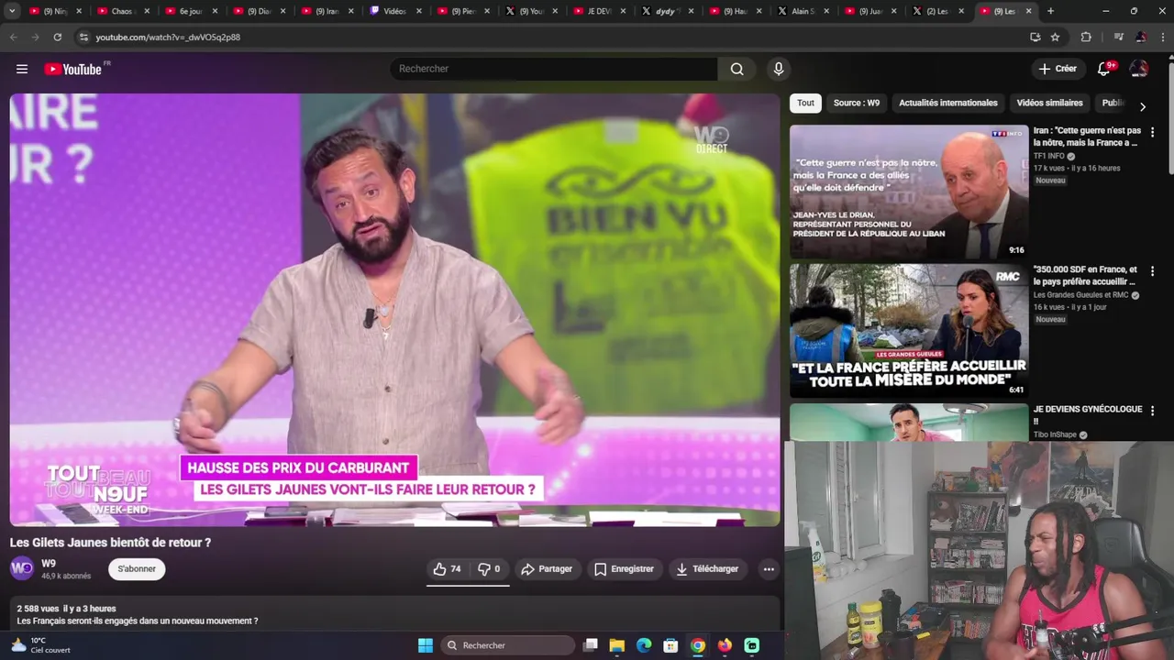Open TF1 INFO channel link
This screenshot has height=660, width=1174.
(1049, 156)
